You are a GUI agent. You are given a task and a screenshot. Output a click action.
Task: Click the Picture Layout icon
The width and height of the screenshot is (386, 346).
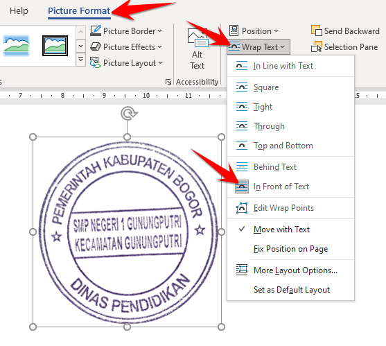pos(96,63)
